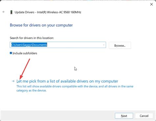Screen dimensions: 156x121
Task: Open the Browse... folder picker
Action: point(120,45)
